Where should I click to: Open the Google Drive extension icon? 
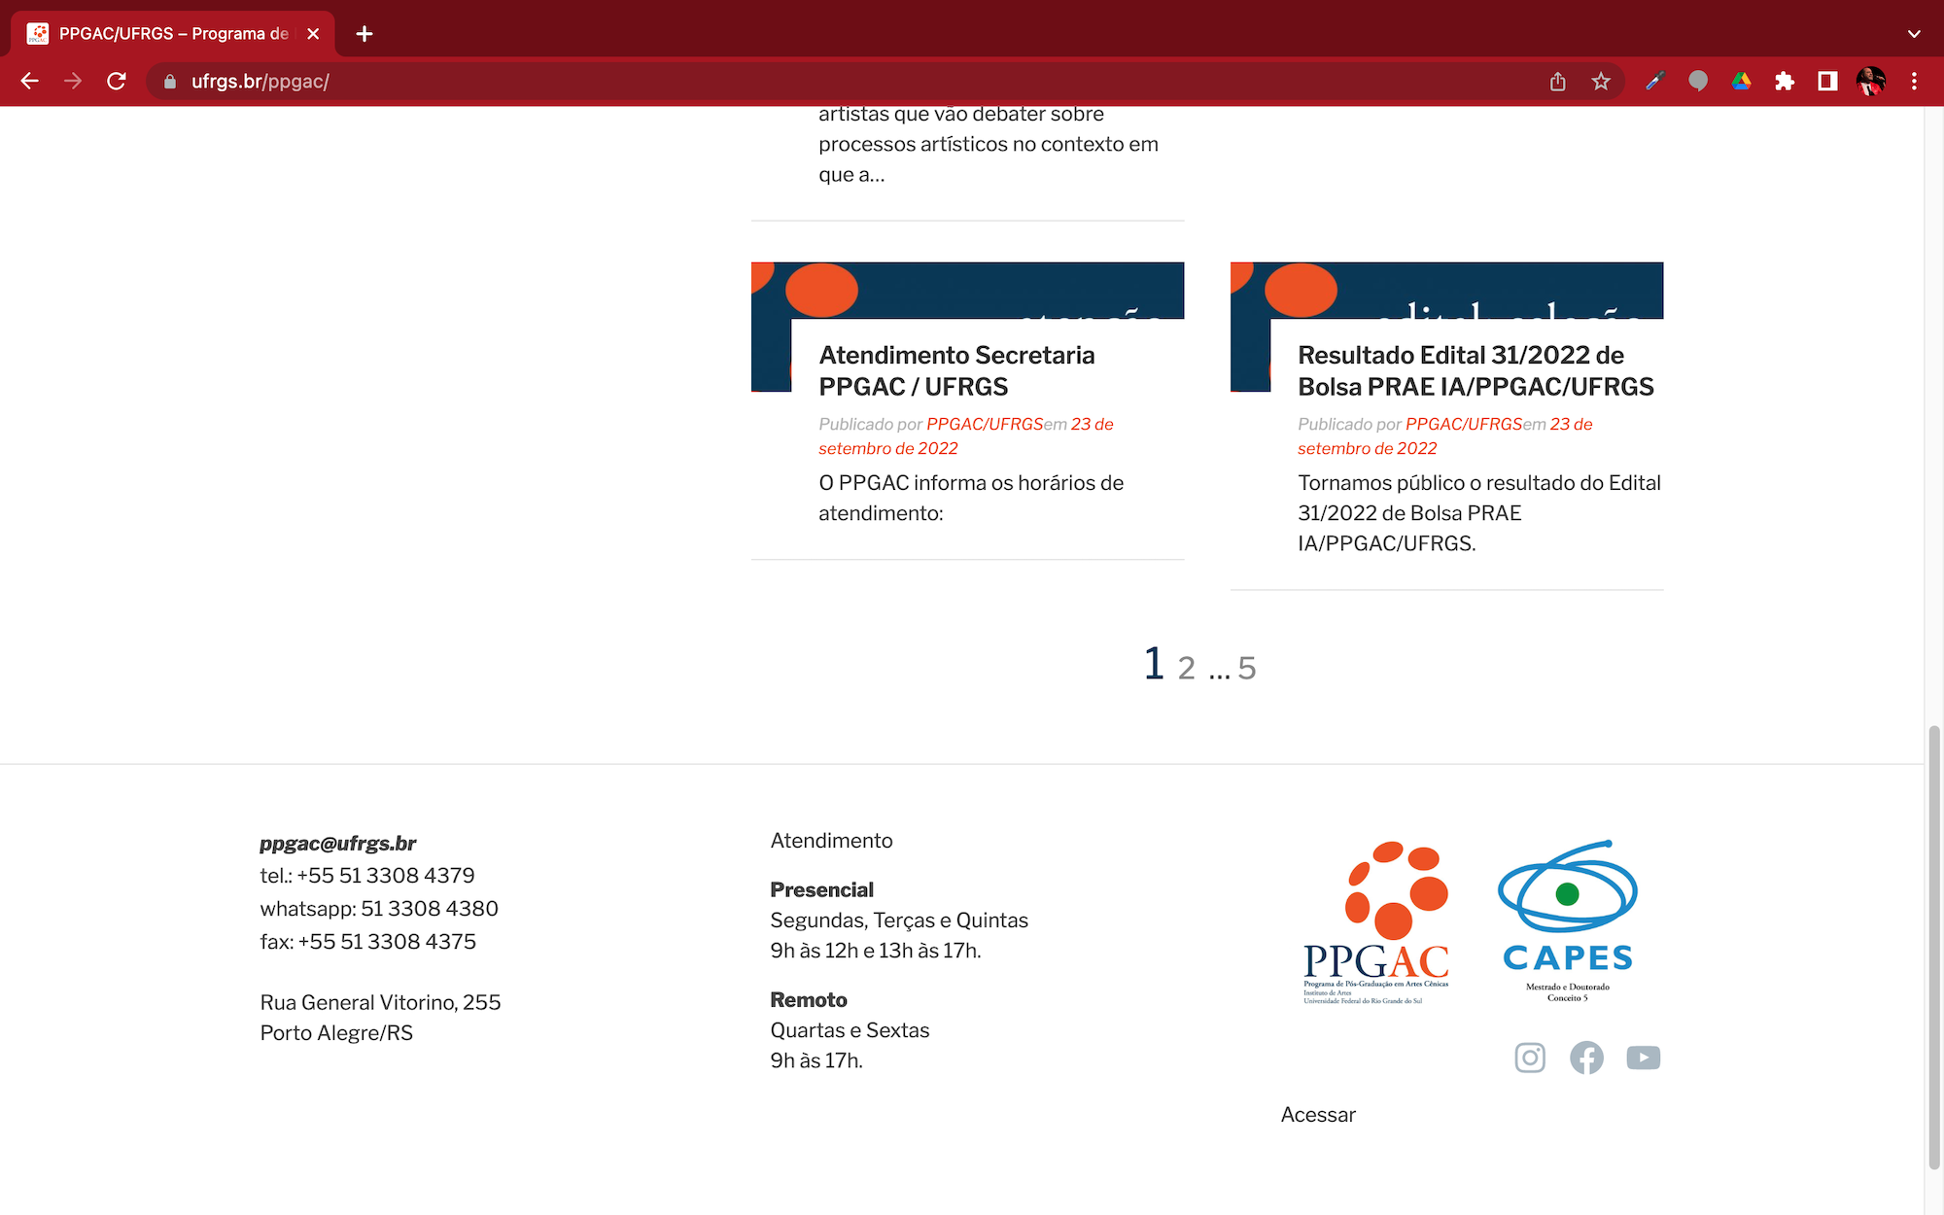click(1741, 82)
